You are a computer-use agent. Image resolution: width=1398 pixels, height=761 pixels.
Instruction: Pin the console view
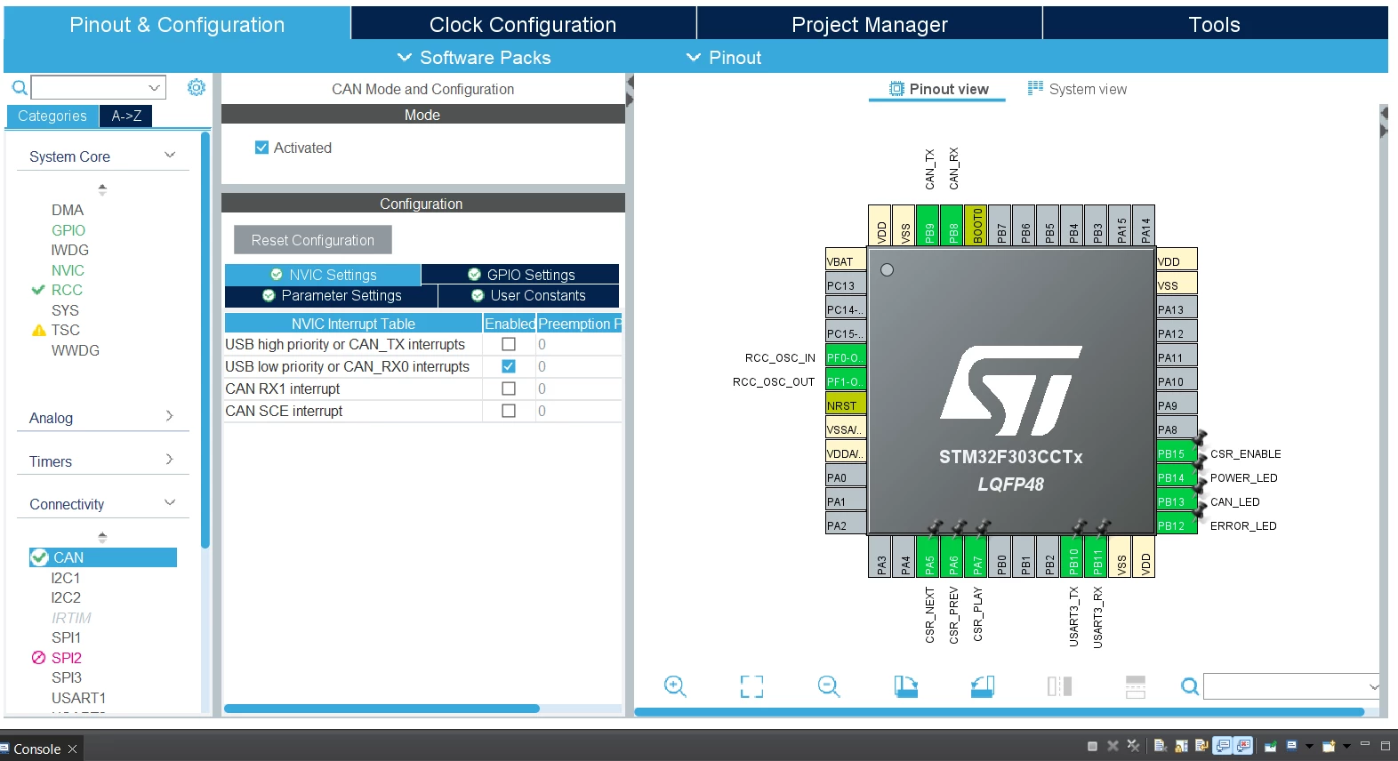point(1271,747)
